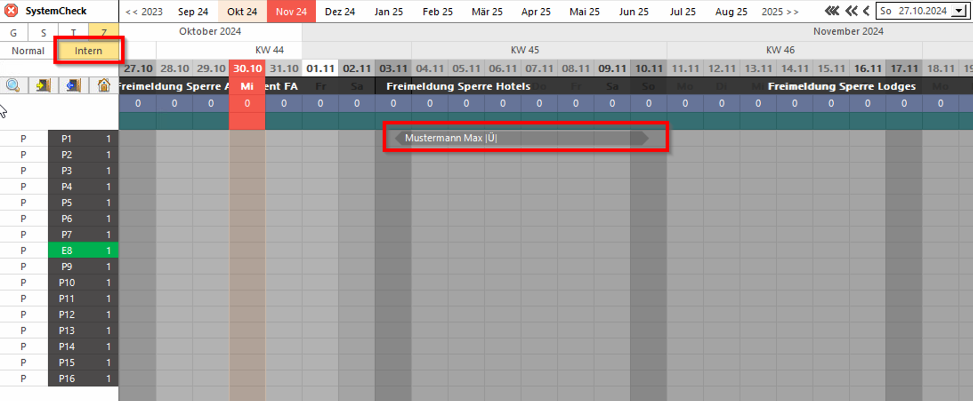973x401 pixels.
Task: Click the red X SystemCheck icon
Action: click(11, 11)
